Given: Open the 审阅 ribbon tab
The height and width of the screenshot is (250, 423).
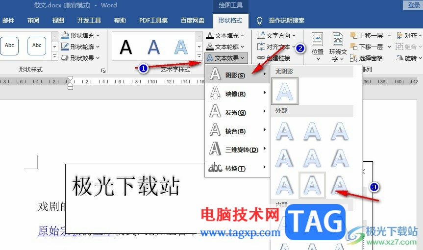Looking at the screenshot, I should 33,21.
